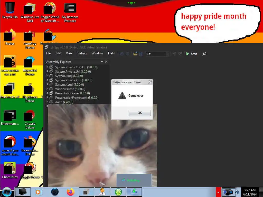Expand WindowsBase assembly node
The height and width of the screenshot is (197, 263).
[x=47, y=88]
